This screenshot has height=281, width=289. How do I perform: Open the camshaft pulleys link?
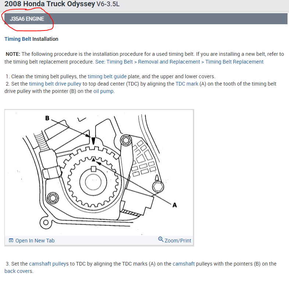[x=49, y=264]
